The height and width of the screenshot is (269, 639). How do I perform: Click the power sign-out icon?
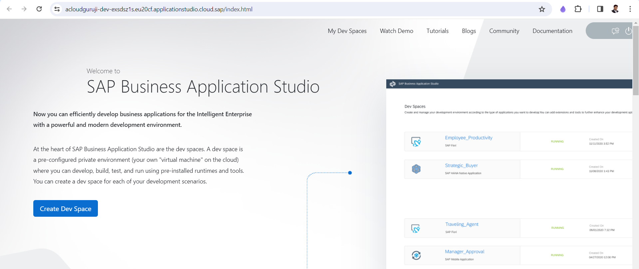pyautogui.click(x=628, y=31)
